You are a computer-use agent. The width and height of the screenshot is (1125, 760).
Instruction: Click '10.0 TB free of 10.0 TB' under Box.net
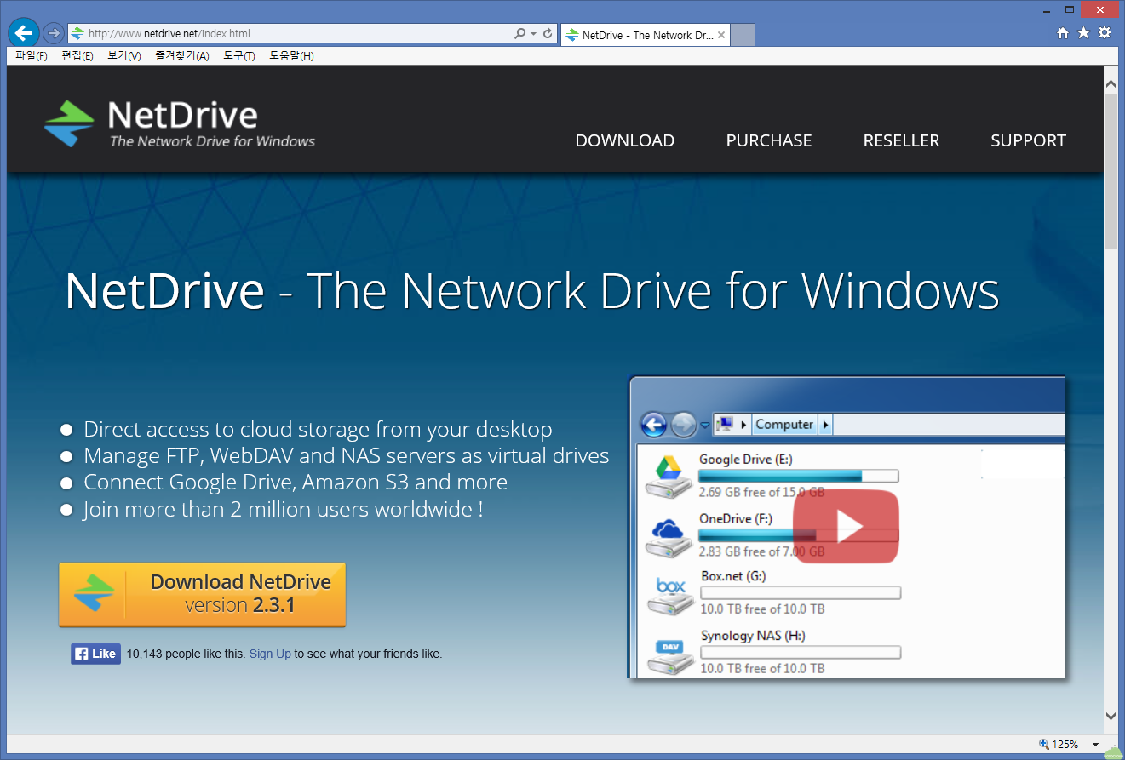[763, 609]
